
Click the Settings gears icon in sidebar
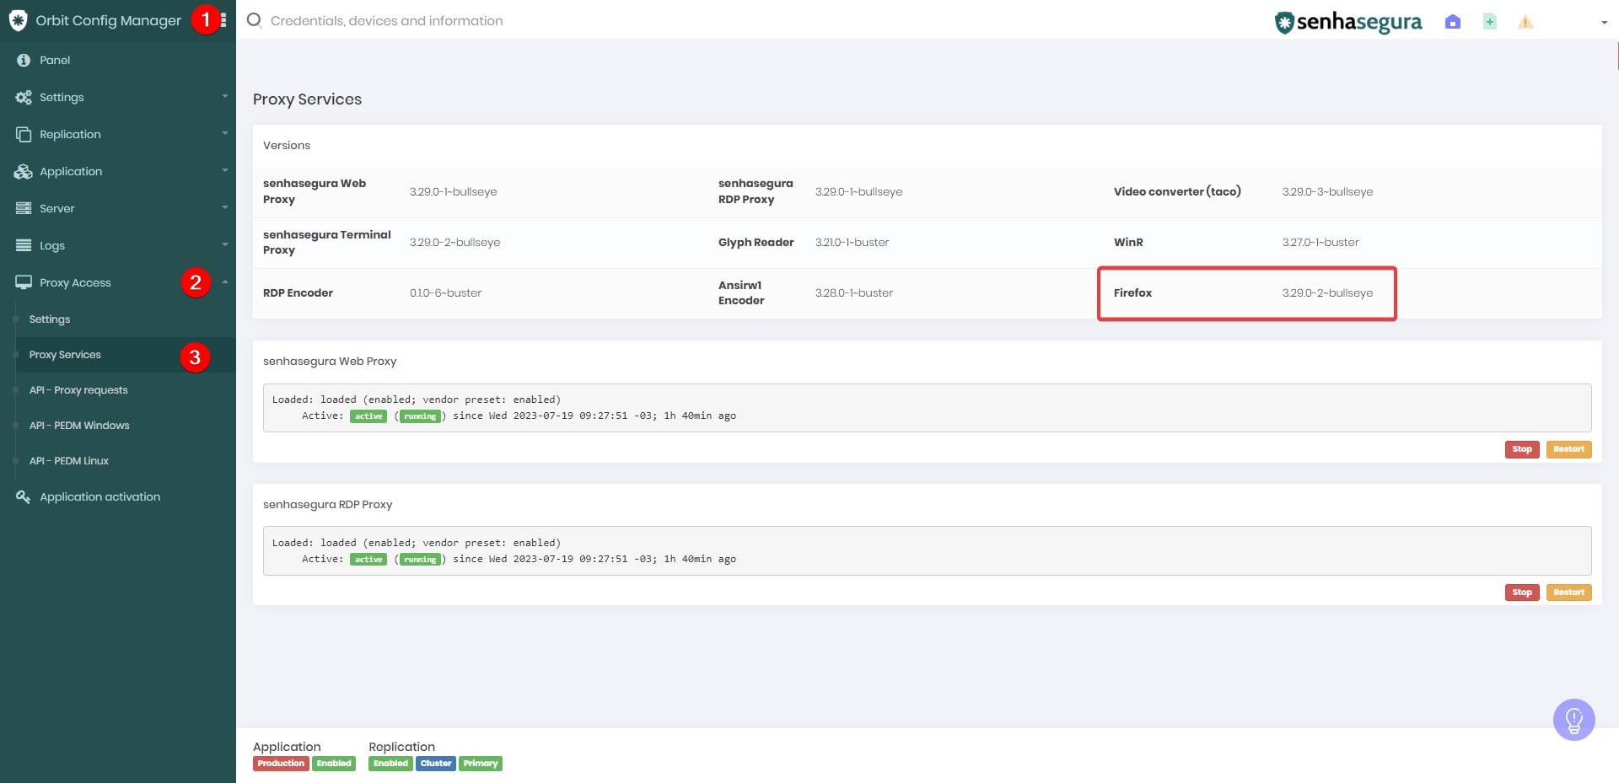pos(24,97)
